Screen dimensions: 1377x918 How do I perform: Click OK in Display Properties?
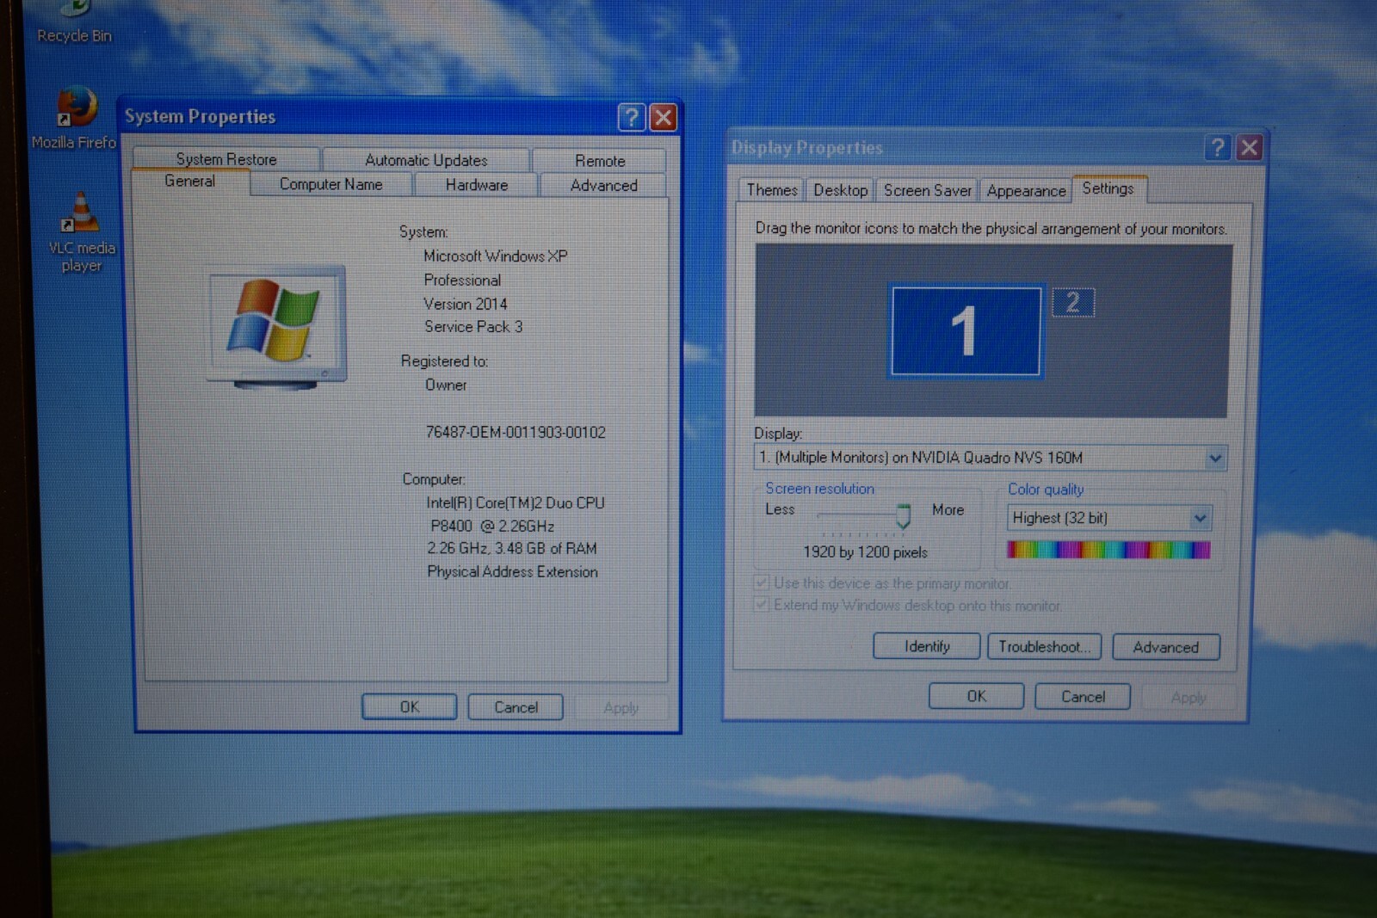[x=977, y=696]
